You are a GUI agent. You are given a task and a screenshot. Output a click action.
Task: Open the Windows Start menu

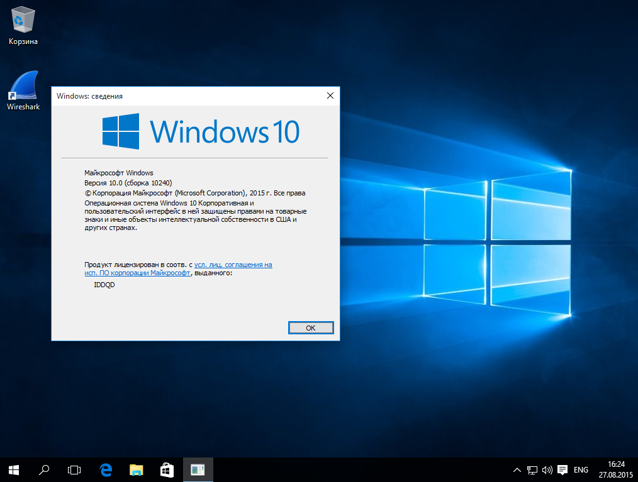[x=14, y=469]
